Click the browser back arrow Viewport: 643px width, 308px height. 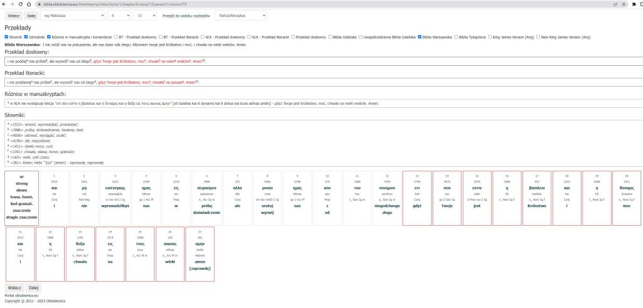(x=4, y=4)
